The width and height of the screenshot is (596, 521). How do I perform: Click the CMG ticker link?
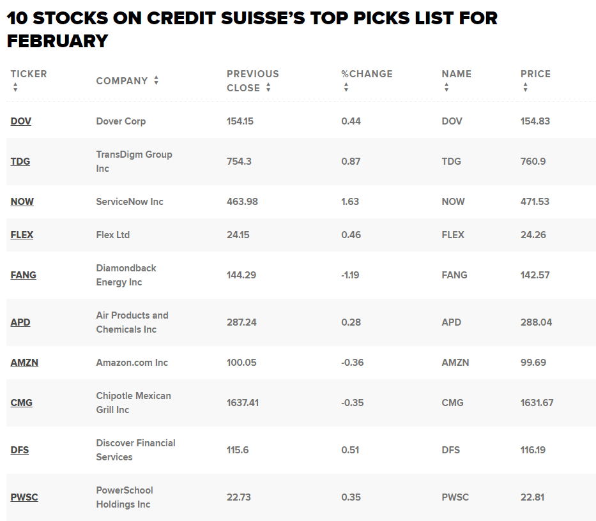(22, 402)
